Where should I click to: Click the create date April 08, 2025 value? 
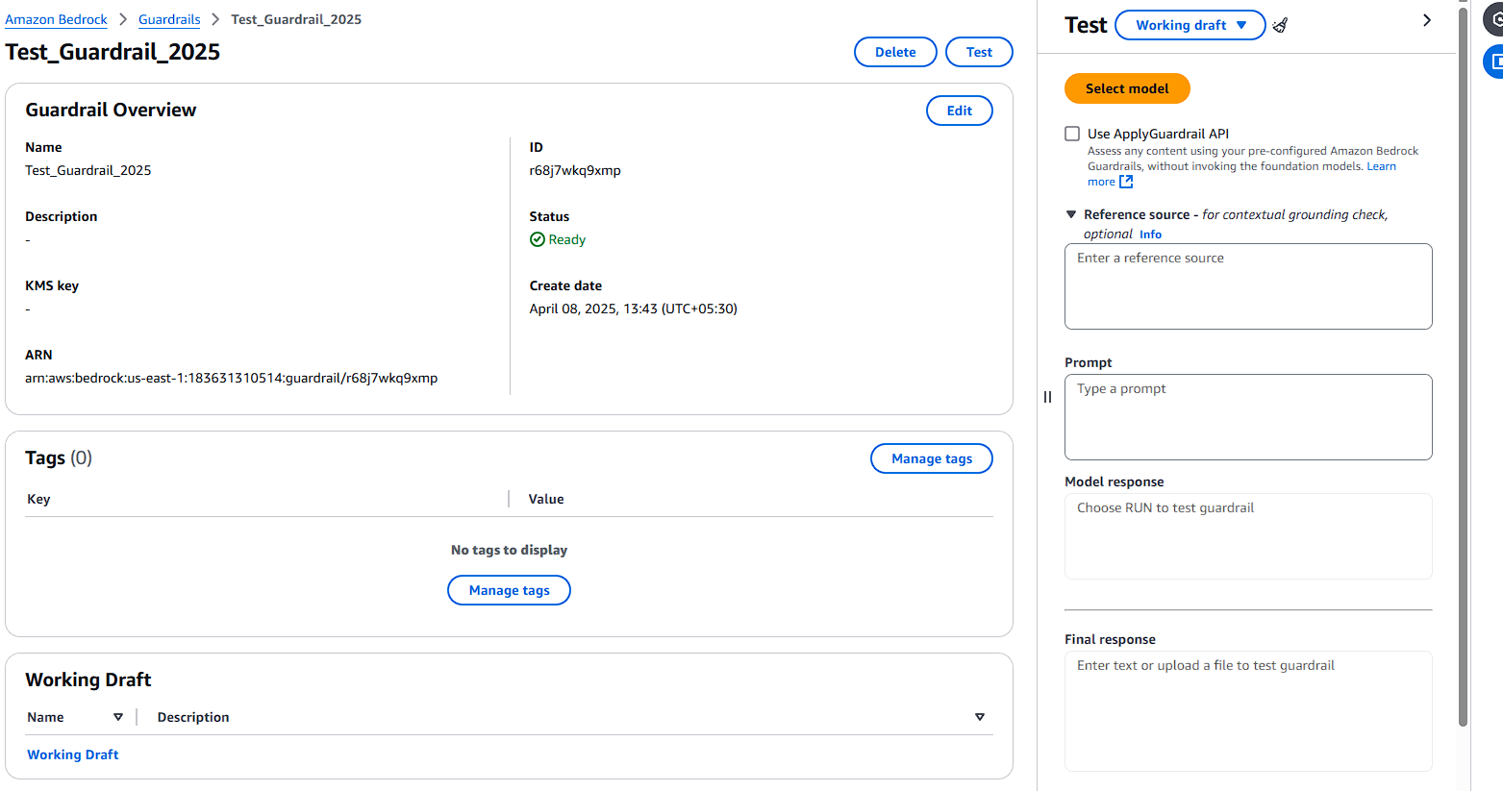tap(633, 309)
